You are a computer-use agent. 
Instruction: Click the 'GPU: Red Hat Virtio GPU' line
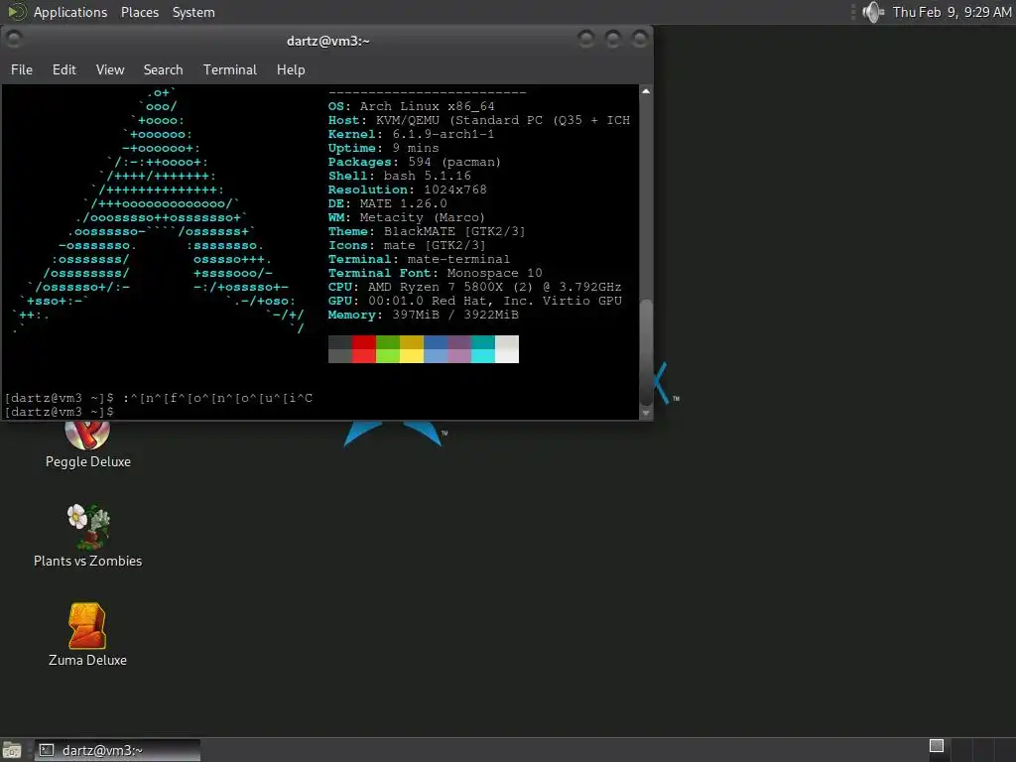[x=475, y=301]
